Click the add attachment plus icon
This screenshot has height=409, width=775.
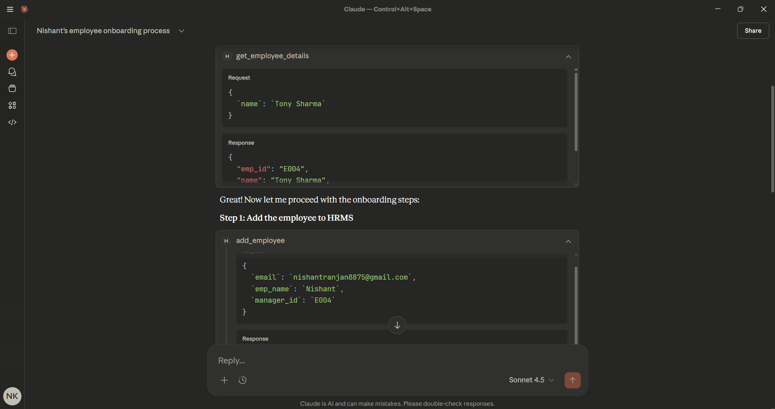tap(225, 380)
